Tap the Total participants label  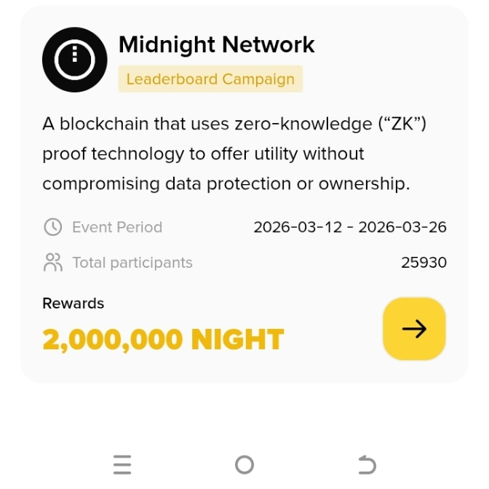132,262
